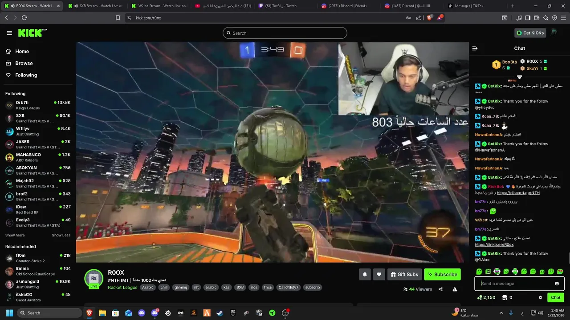Viewport: 570px width, 320px height.
Task: Open SXB channel in Following list
Action: tap(37, 118)
